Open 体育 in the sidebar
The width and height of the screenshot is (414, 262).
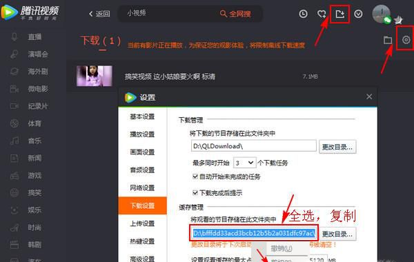tap(34, 123)
